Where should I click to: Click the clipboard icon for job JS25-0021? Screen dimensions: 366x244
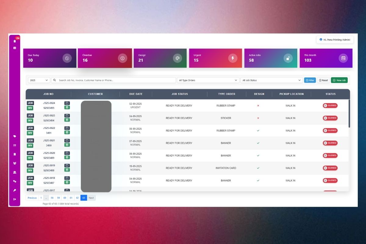pos(67,141)
